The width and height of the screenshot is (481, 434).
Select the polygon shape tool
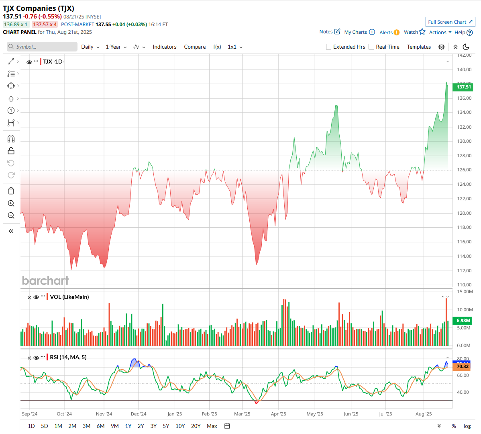(11, 86)
